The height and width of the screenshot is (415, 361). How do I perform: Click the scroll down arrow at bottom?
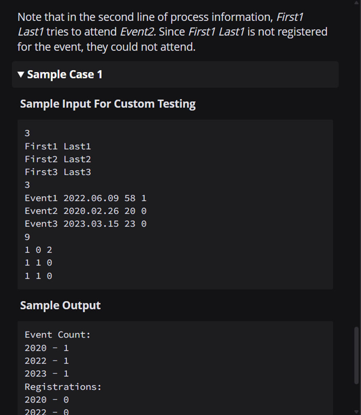pos(356,413)
